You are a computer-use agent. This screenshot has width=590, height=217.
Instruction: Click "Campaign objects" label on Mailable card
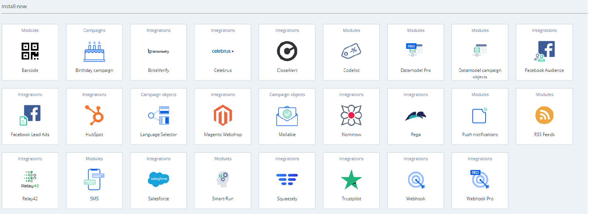[287, 95]
